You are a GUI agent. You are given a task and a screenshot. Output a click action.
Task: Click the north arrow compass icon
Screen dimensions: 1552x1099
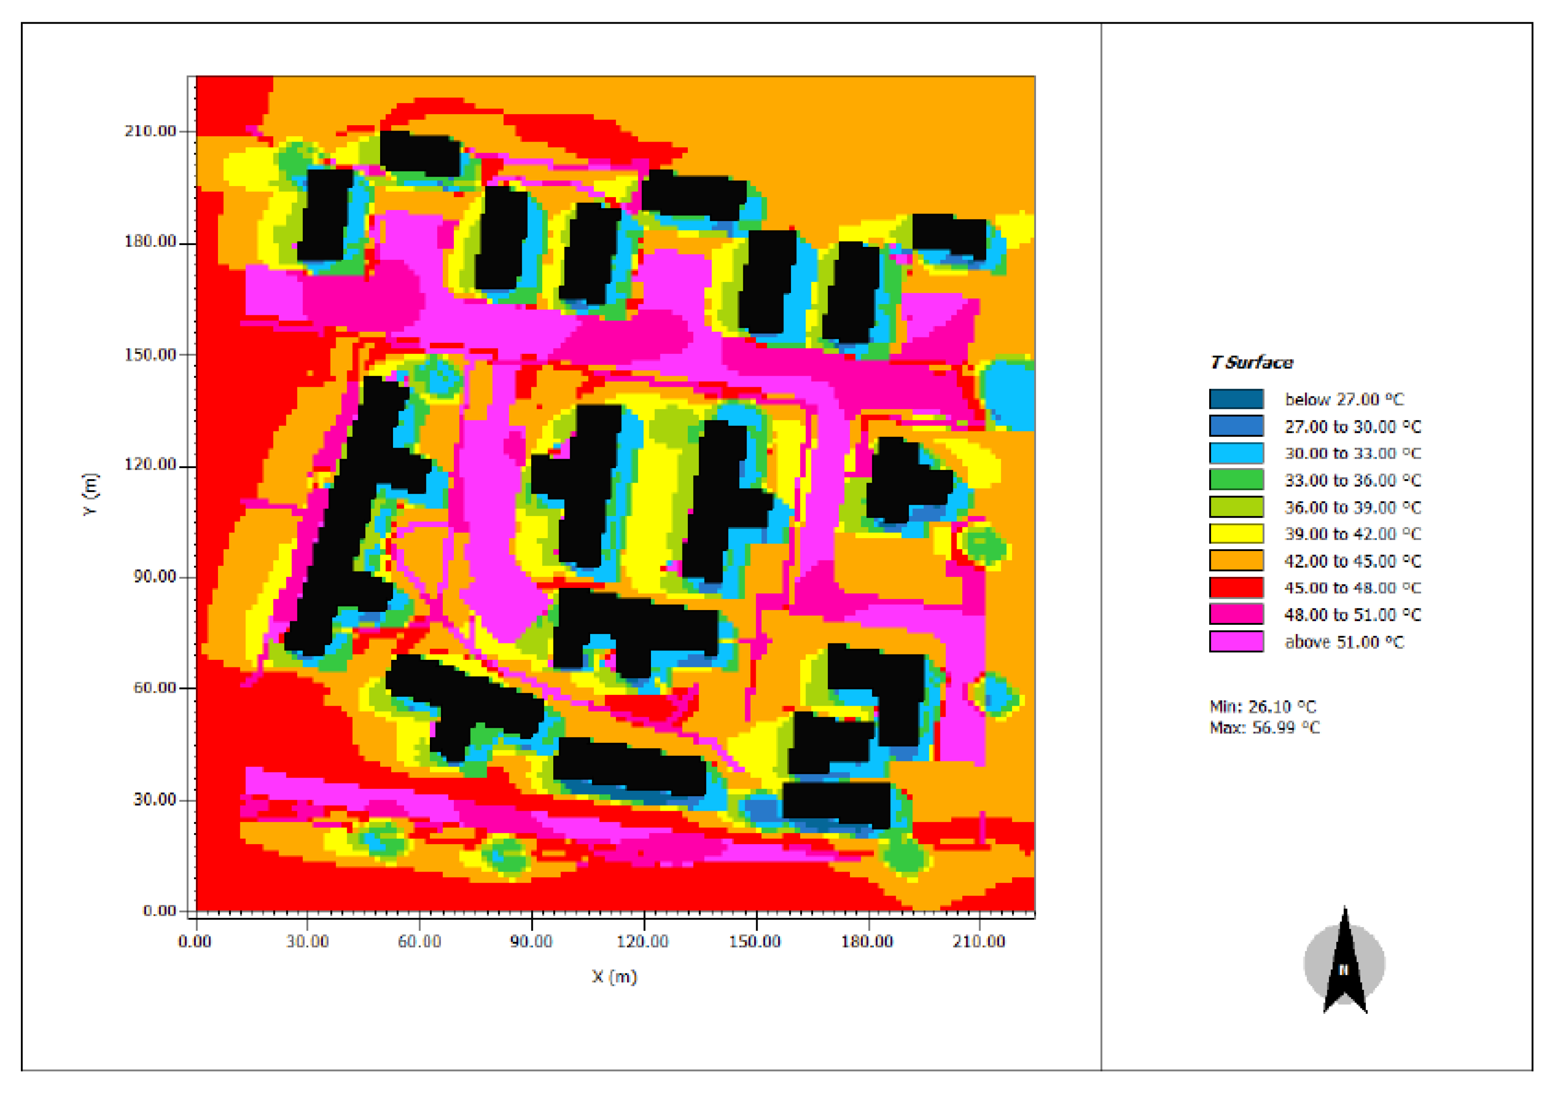point(1344,965)
